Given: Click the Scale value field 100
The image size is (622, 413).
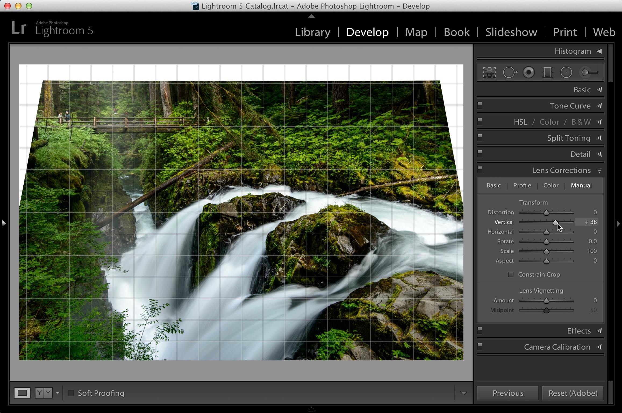Looking at the screenshot, I should tap(592, 251).
